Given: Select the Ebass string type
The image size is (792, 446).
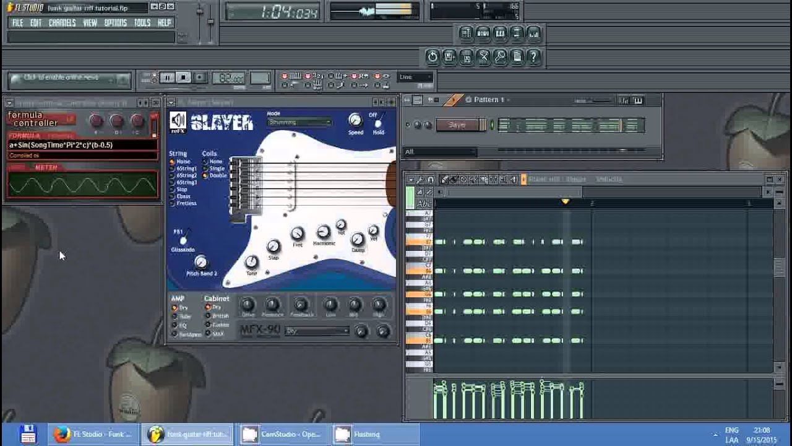Looking at the screenshot, I should pos(181,196).
